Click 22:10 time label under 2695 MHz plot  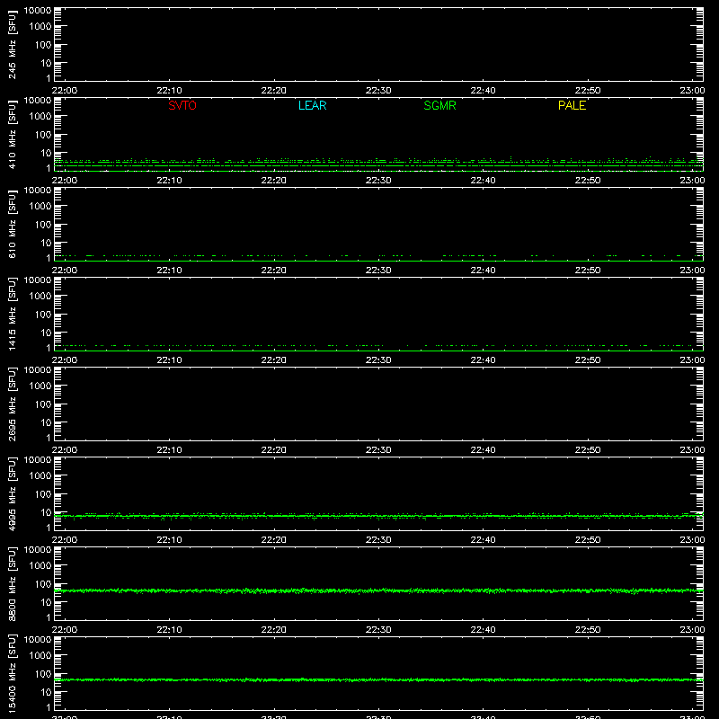tap(169, 450)
